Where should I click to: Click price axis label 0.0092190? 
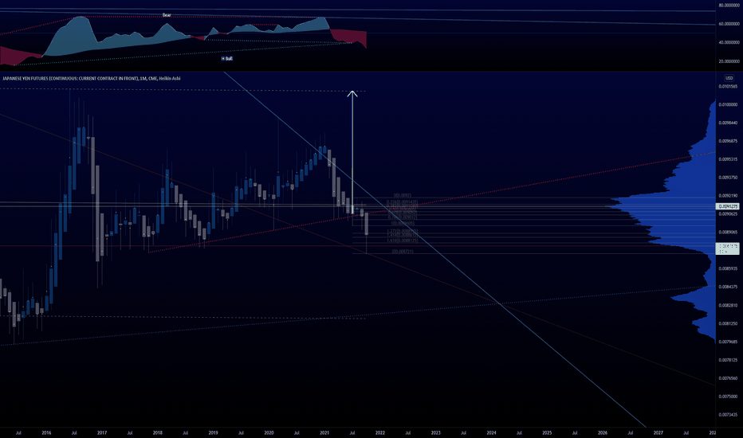click(x=728, y=196)
